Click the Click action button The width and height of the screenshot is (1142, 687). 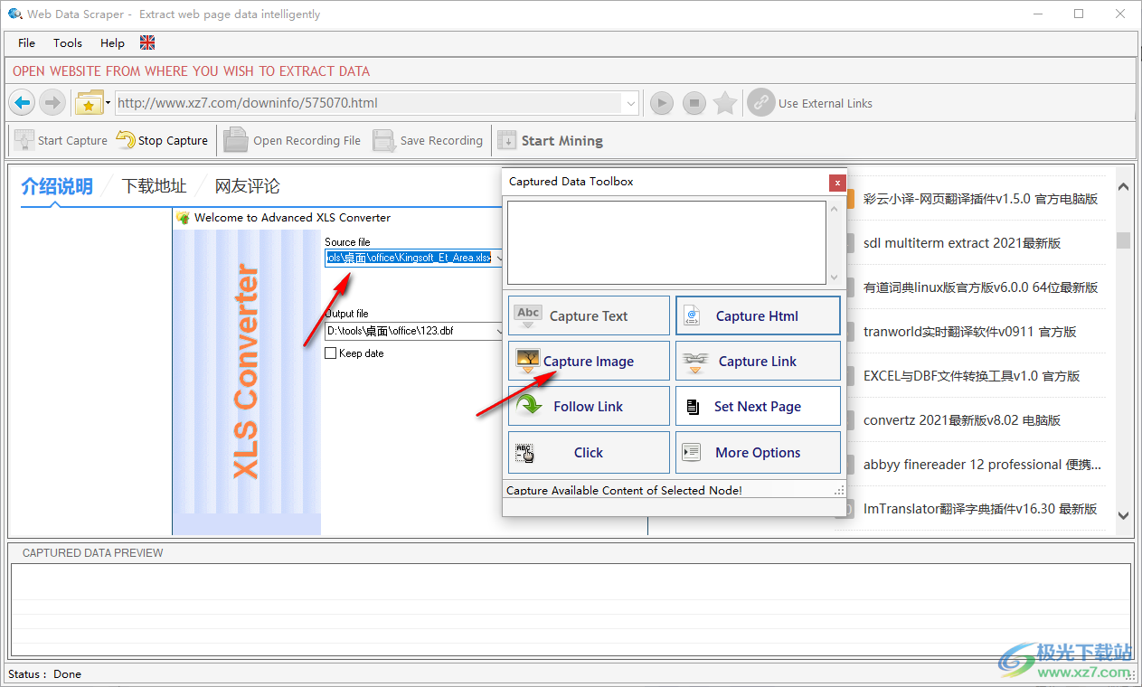coord(589,452)
